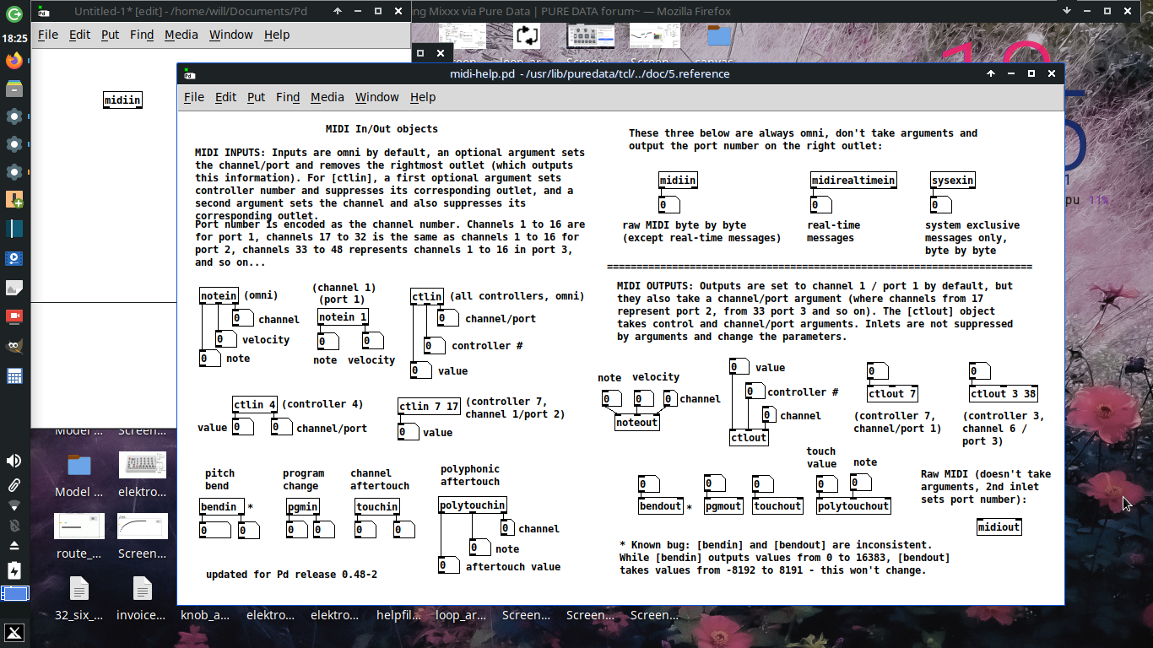This screenshot has width=1153, height=648.
Task: Click the notein 1 object box
Action: [x=343, y=317]
